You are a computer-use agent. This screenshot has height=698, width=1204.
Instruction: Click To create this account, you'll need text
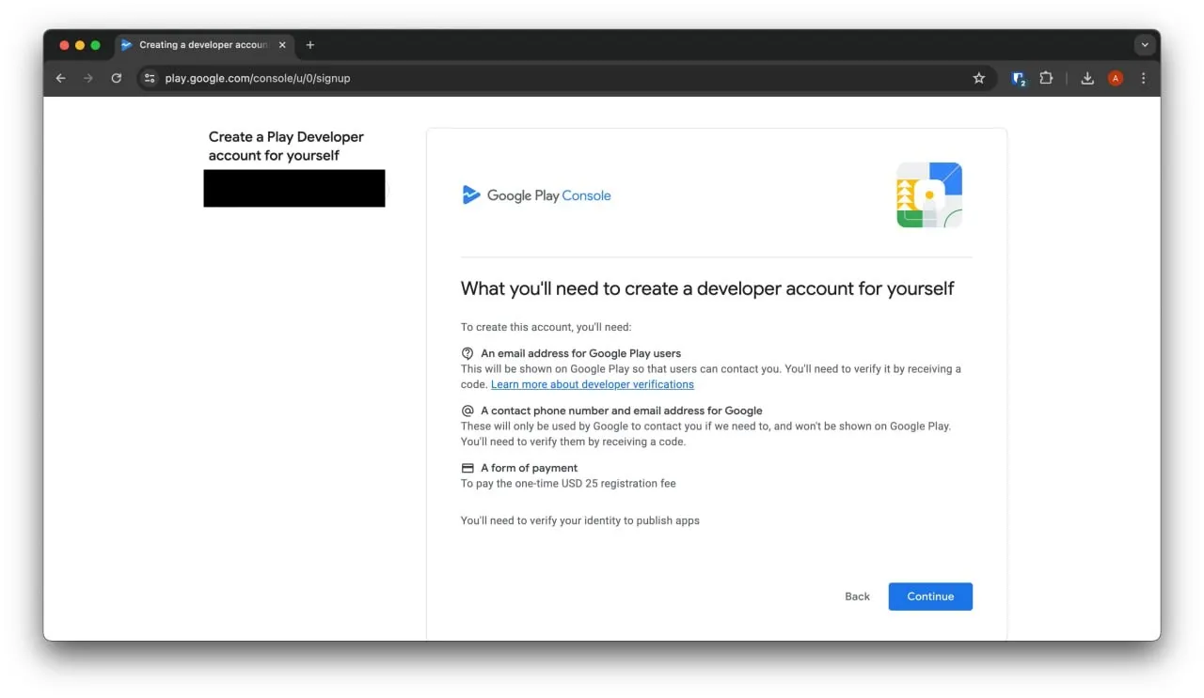(x=547, y=328)
